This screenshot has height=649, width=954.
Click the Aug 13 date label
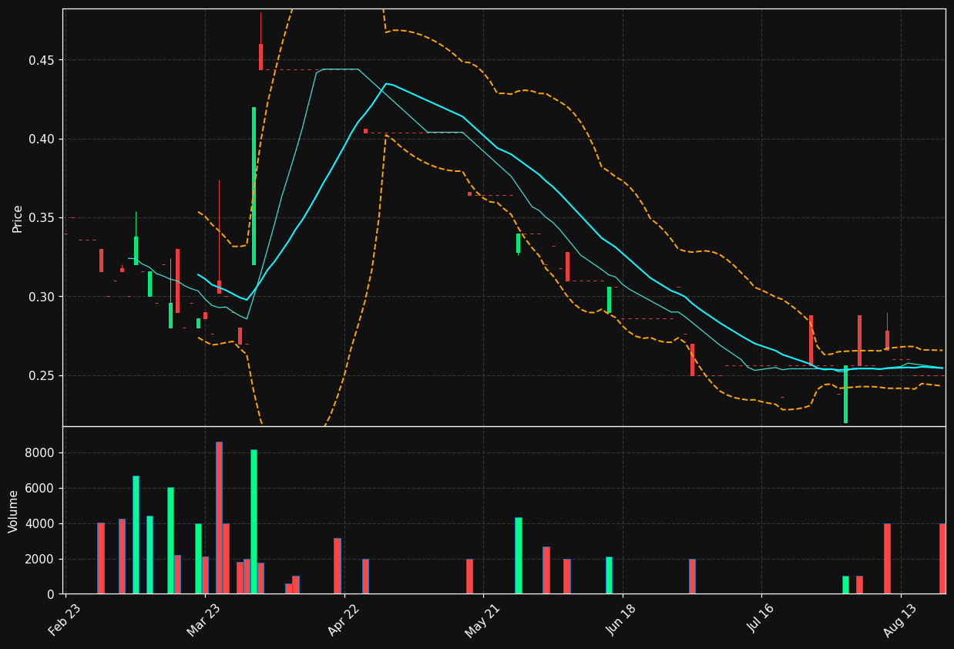tap(900, 619)
